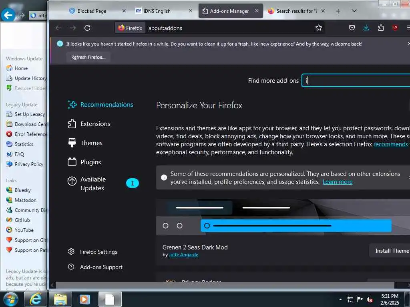Screen dimensions: 410x307
Task: Click the Action Center flag tray icon
Action: point(360,299)
